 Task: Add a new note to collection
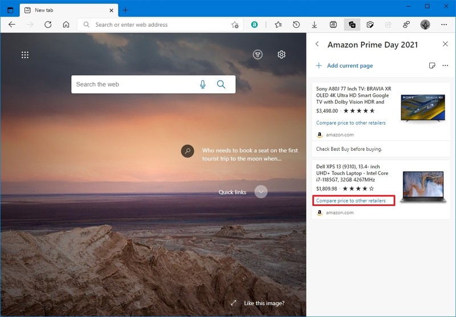pos(432,65)
